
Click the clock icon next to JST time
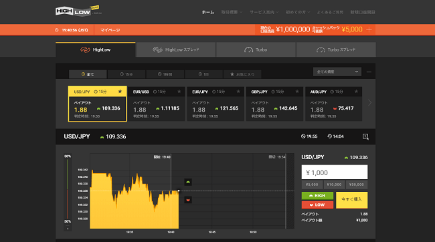pos(57,30)
